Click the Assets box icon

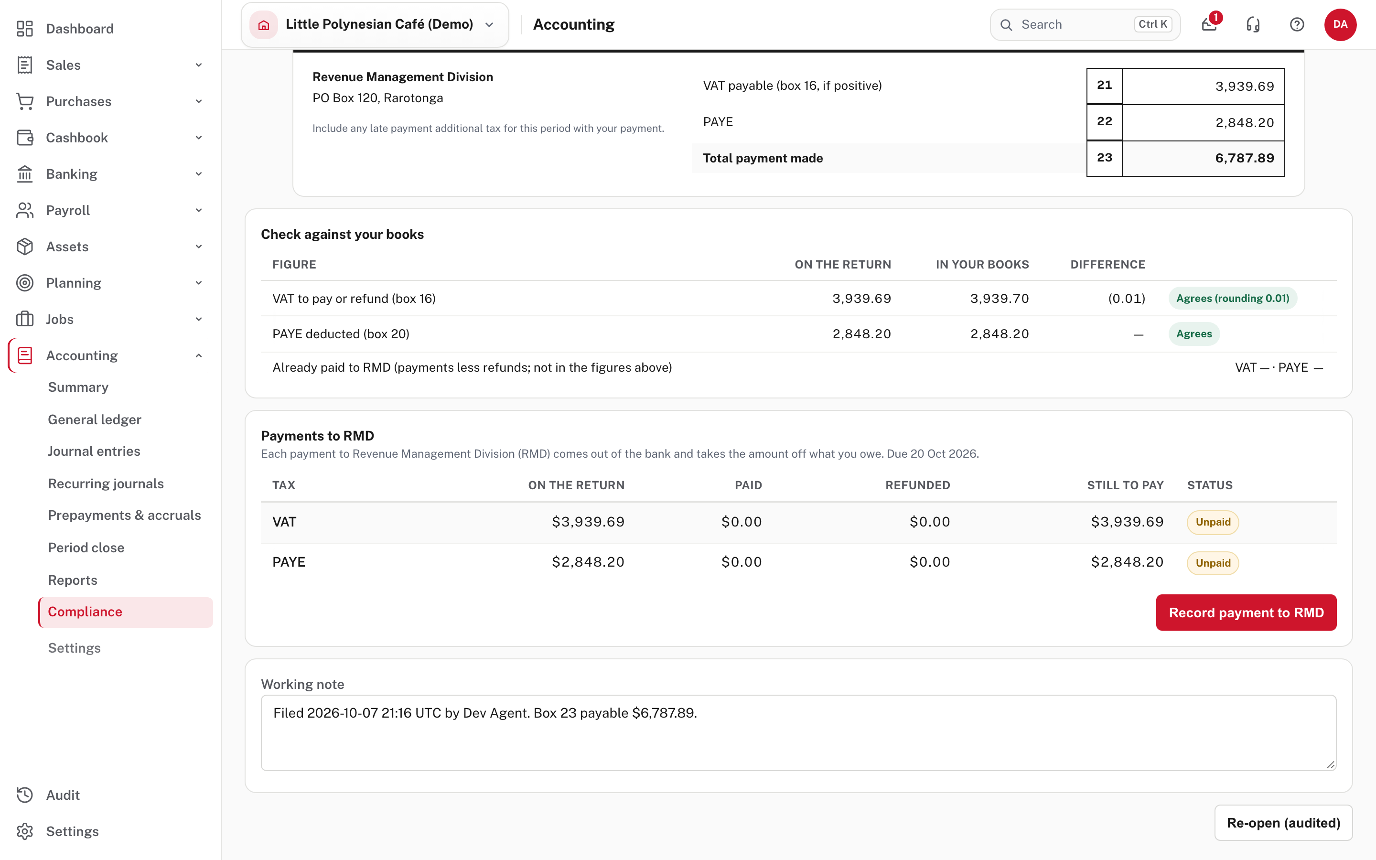24,247
